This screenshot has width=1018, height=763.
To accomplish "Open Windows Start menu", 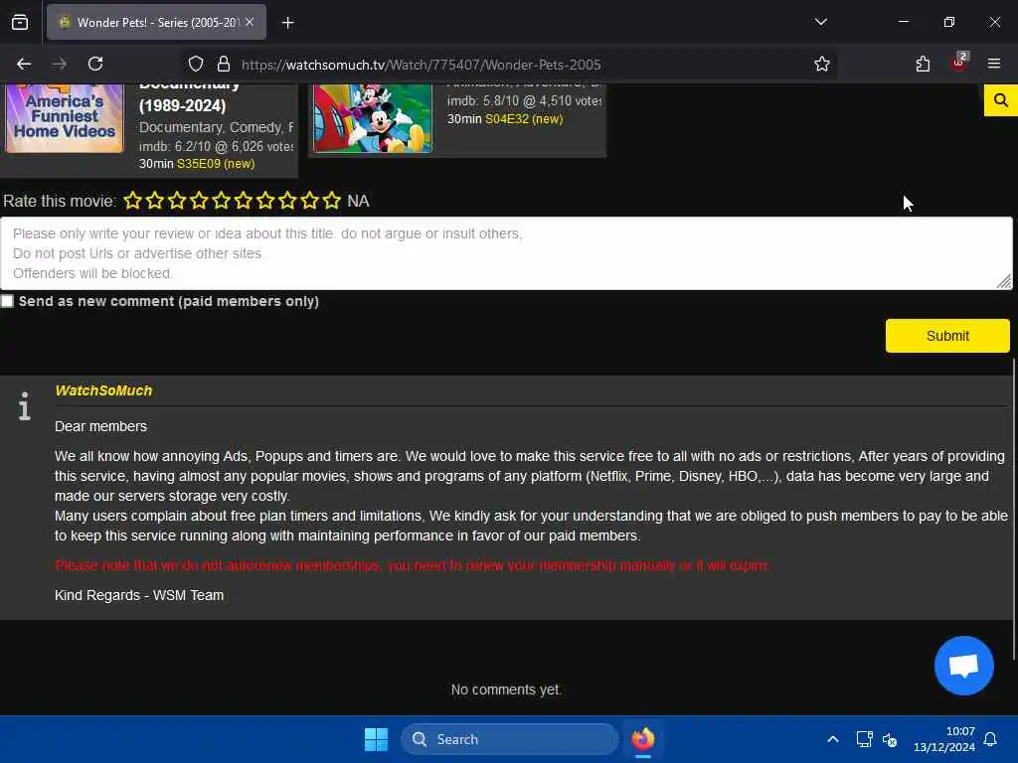I will click(x=376, y=739).
